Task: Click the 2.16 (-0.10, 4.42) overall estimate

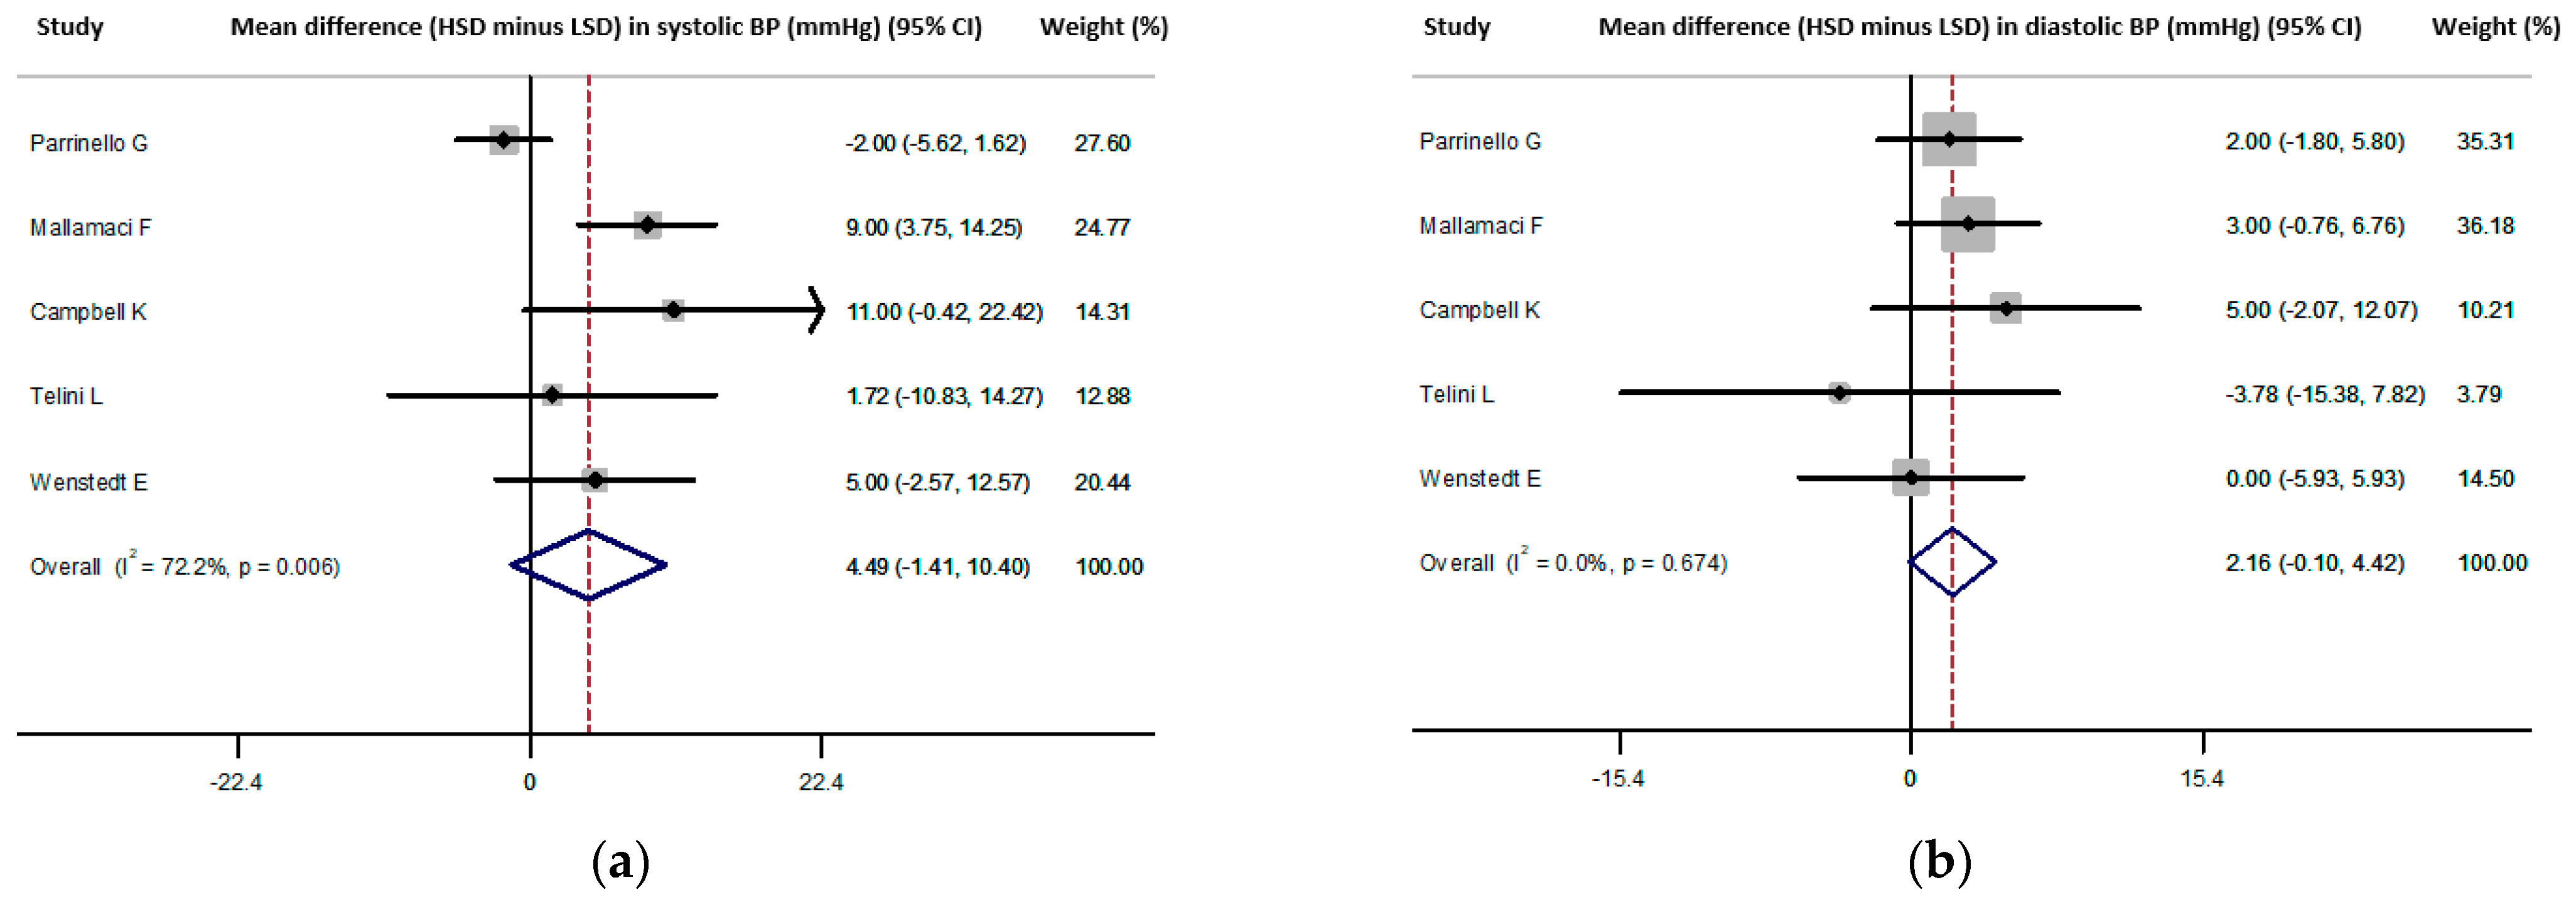Action: coord(2314,563)
